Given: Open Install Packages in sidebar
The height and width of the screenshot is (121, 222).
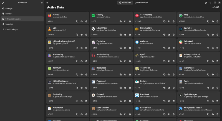Looking at the screenshot, I should (22, 29).
